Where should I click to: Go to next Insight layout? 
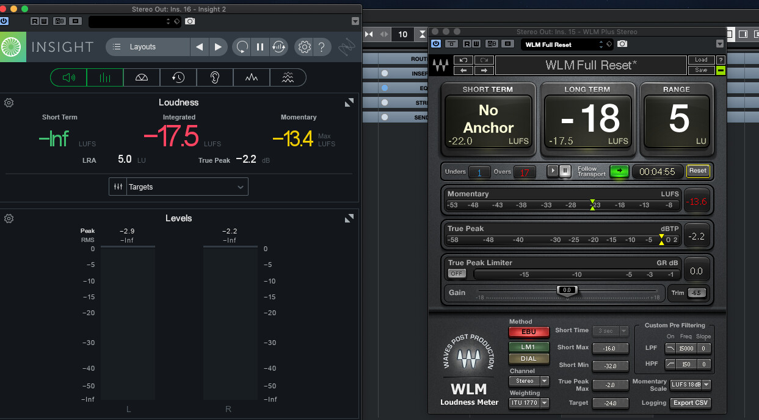[218, 47]
